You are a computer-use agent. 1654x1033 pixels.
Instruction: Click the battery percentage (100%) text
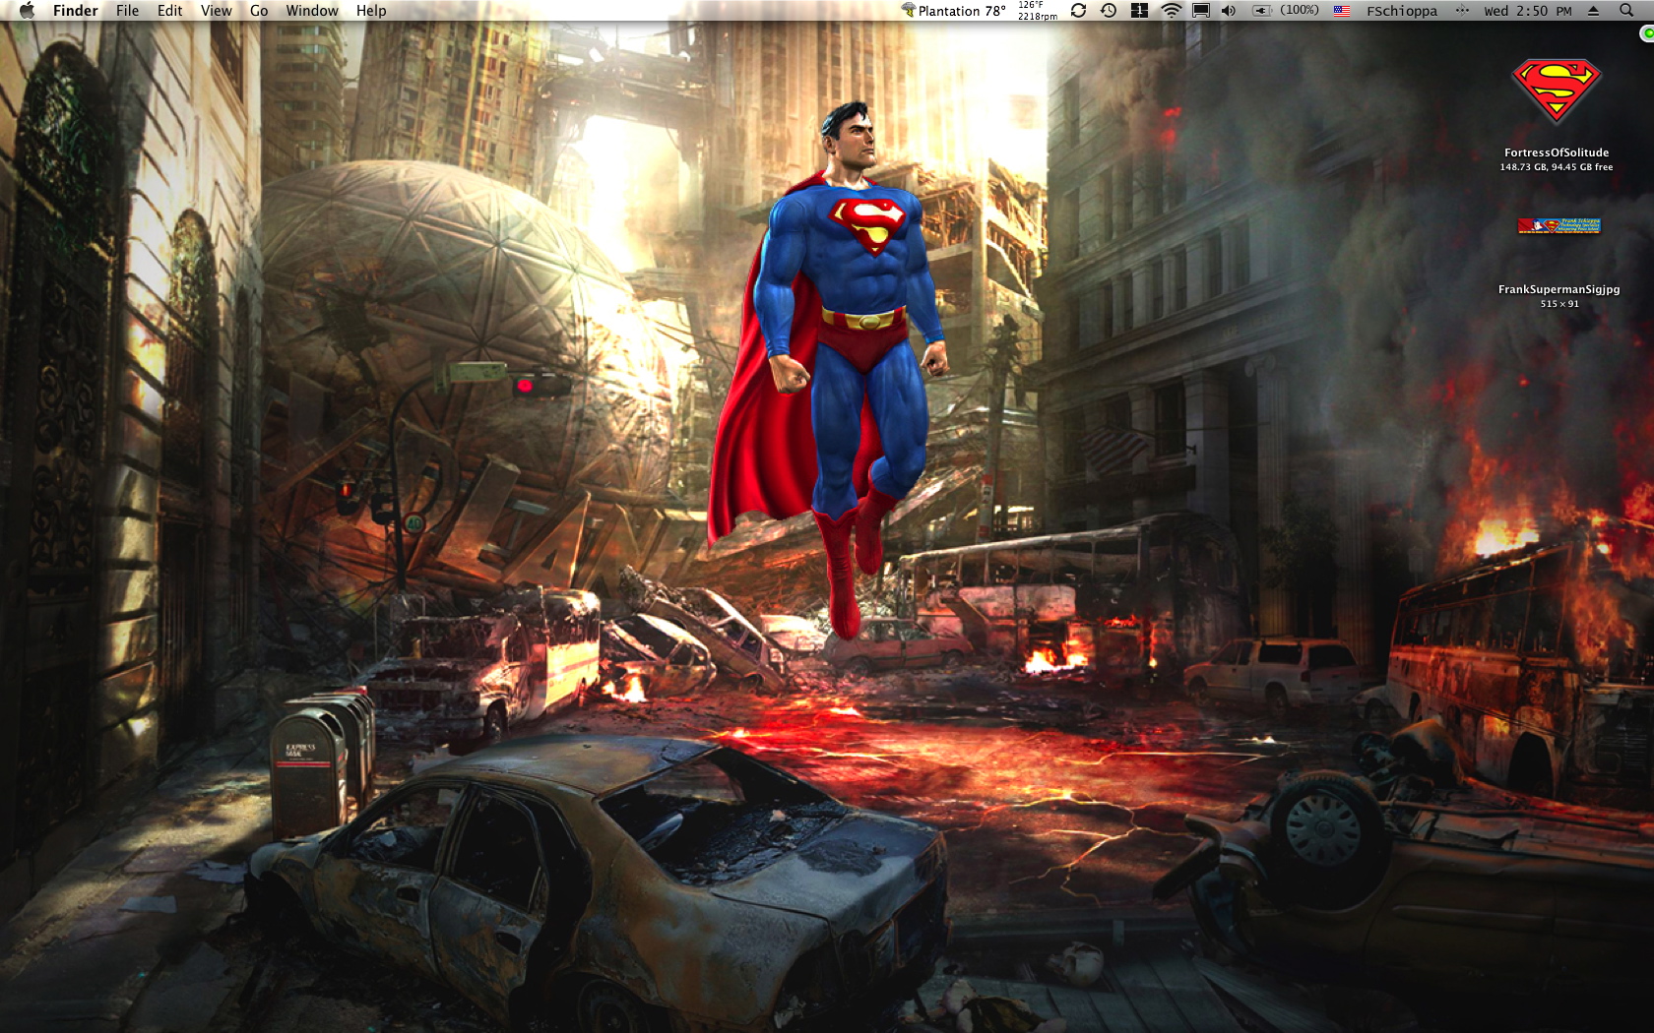(x=1300, y=10)
